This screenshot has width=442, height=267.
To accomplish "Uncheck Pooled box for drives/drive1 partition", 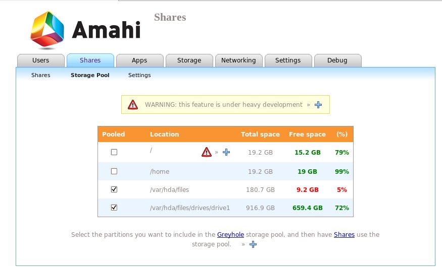I will (114, 208).
